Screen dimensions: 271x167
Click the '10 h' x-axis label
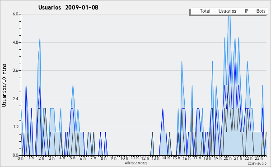[x=124, y=158]
